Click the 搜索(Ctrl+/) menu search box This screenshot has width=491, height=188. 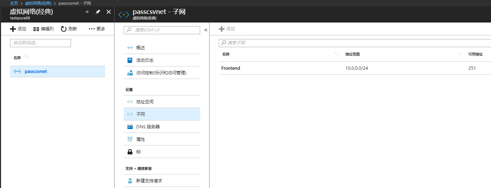click(162, 30)
